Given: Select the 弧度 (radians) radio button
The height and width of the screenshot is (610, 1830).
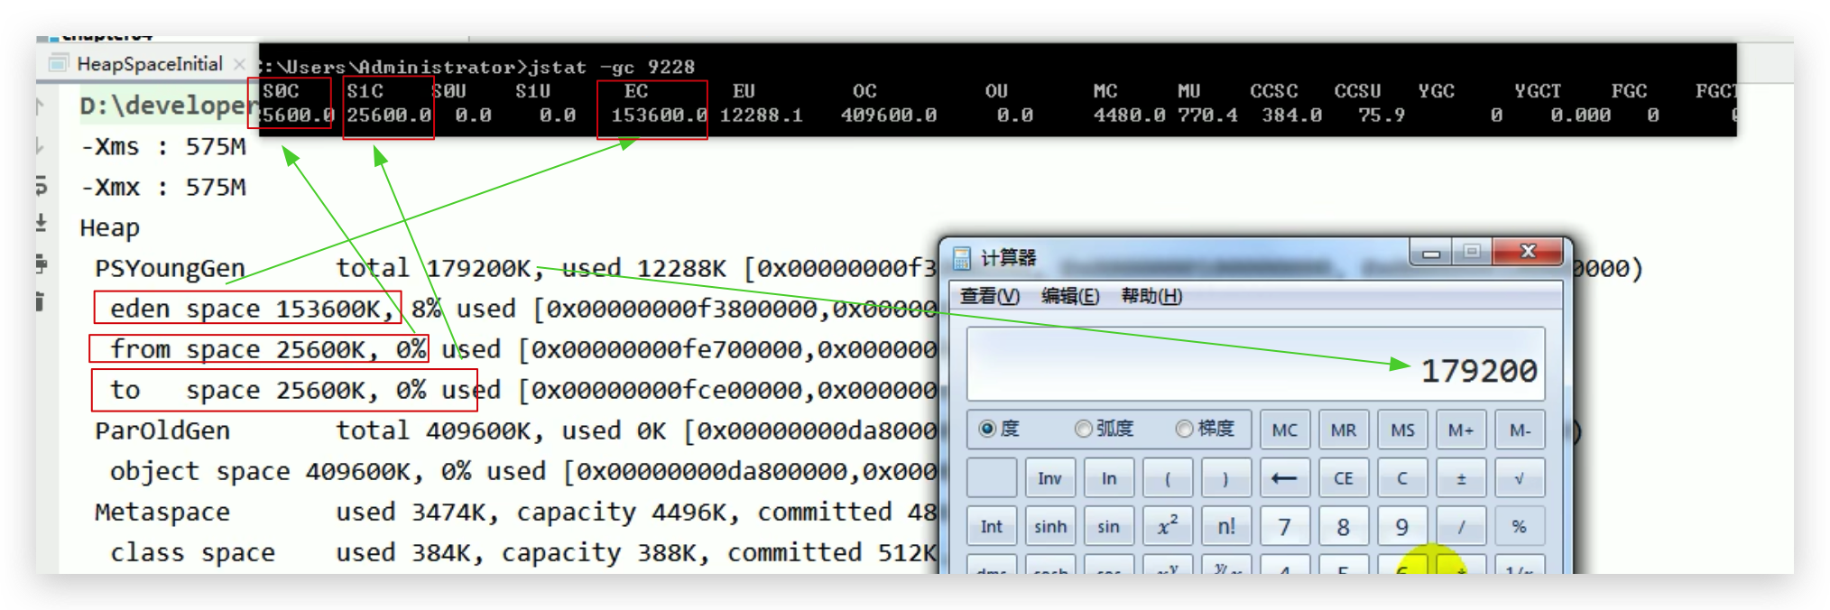Looking at the screenshot, I should pyautogui.click(x=1084, y=429).
